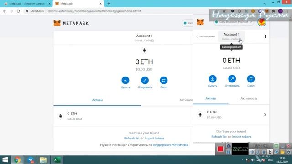Click the Купить download icon on the full page

pos(125,80)
